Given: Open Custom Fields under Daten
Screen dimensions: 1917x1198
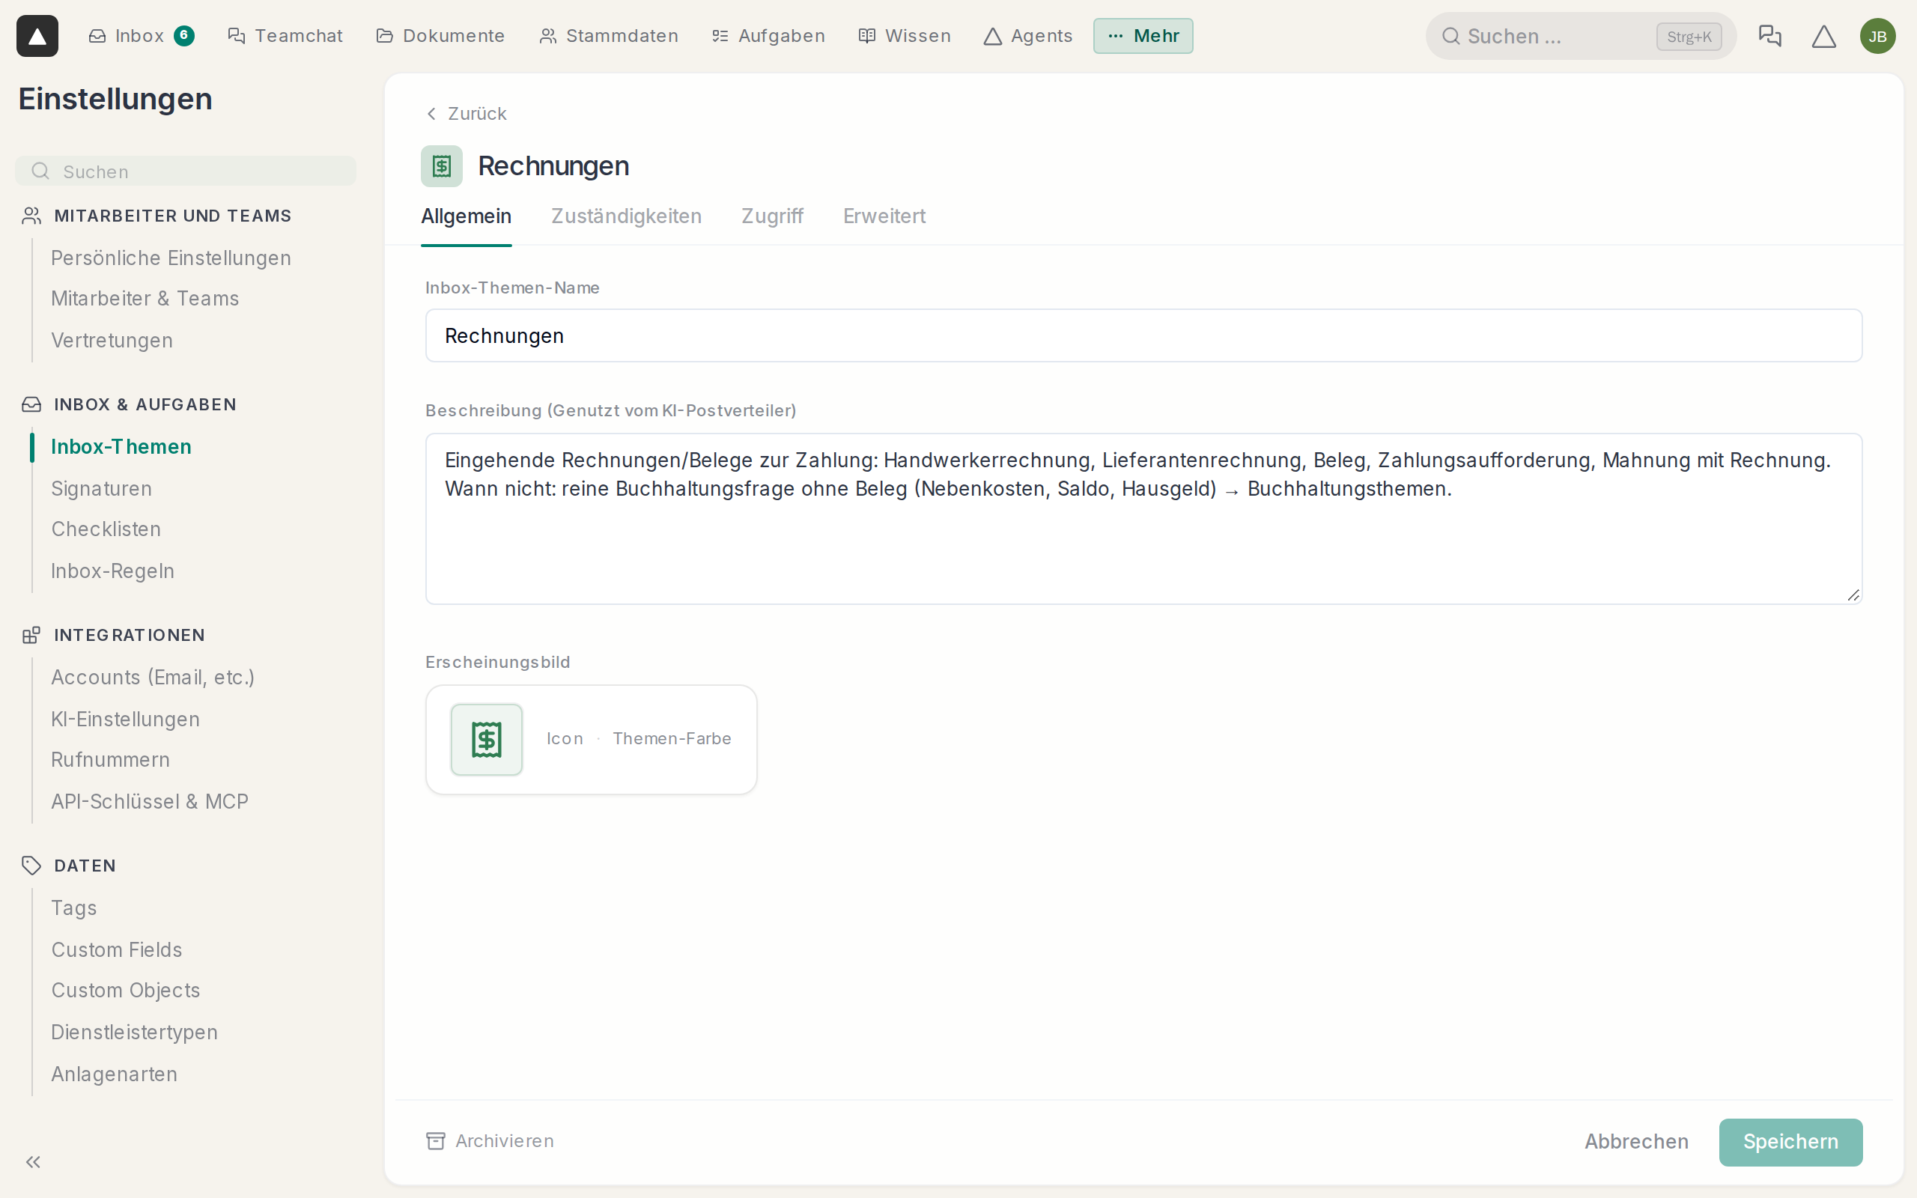Looking at the screenshot, I should point(115,950).
